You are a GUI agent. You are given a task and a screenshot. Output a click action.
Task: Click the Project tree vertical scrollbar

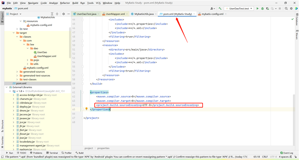(x=70, y=42)
